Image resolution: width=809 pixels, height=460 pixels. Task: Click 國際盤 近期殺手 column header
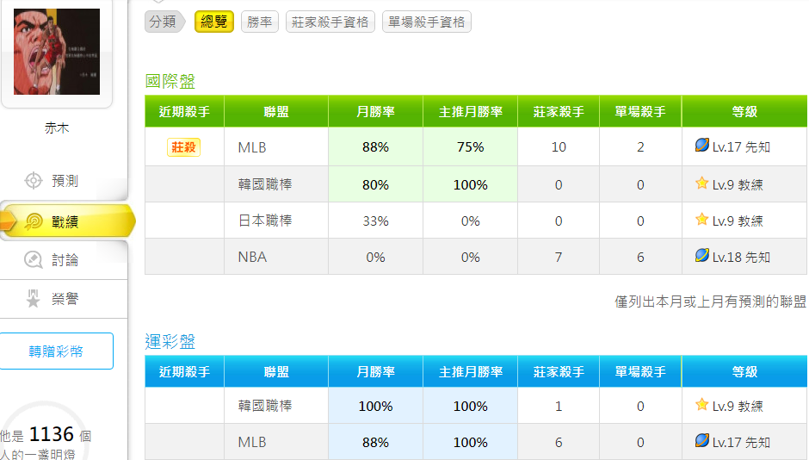pos(184,111)
